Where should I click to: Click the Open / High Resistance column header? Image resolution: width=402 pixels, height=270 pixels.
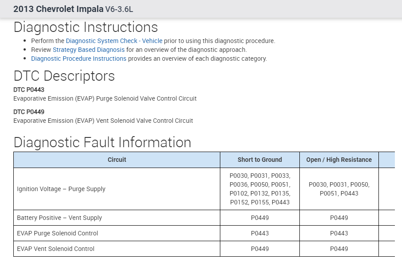338,160
